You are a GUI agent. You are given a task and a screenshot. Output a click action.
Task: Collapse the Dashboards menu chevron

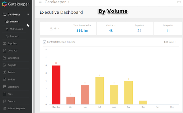click(x=28, y=14)
